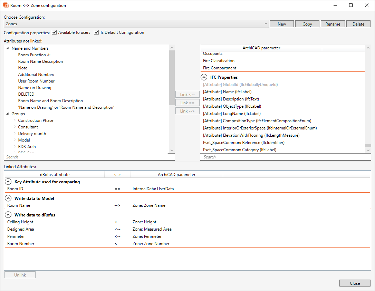Collapse the IFC Properties section

pos(204,77)
